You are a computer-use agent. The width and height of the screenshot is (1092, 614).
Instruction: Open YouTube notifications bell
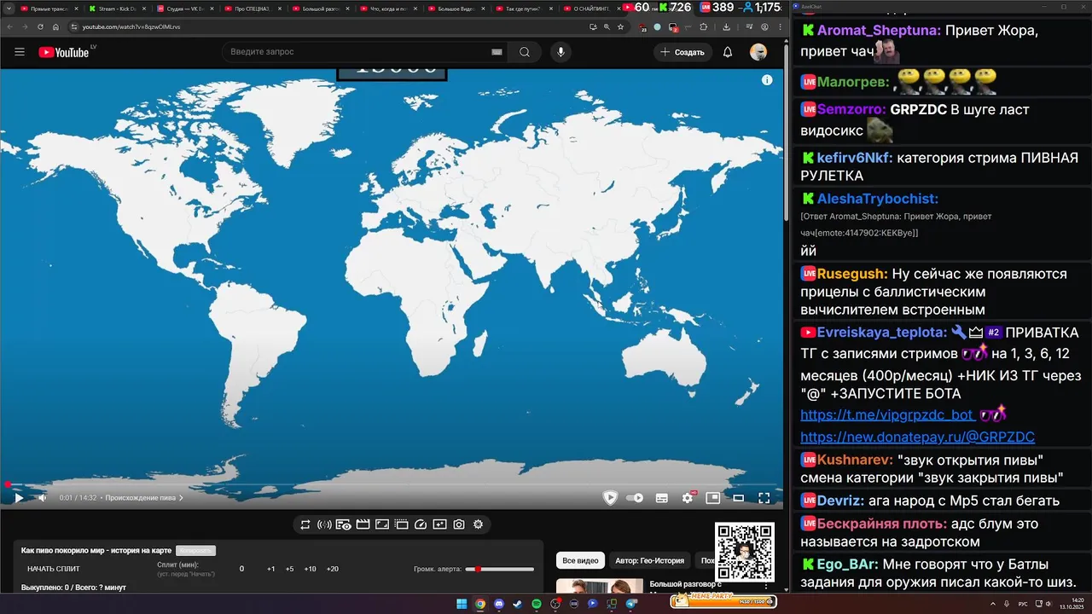(x=728, y=52)
